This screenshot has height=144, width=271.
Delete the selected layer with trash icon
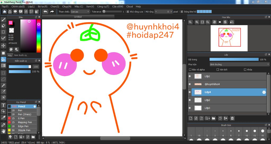232,118
